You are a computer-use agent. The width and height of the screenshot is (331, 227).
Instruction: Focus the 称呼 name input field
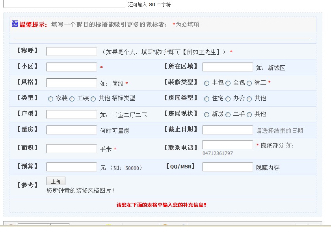click(x=72, y=51)
